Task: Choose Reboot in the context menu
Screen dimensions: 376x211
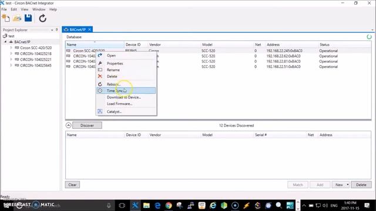Action: [126, 84]
